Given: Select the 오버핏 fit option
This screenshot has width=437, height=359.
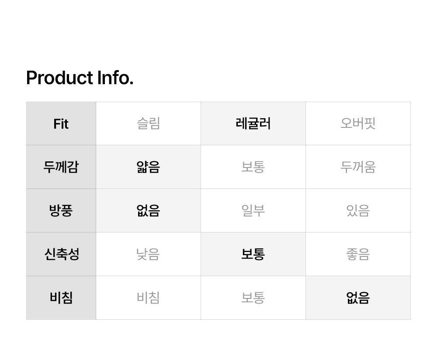Looking at the screenshot, I should click(x=358, y=124).
